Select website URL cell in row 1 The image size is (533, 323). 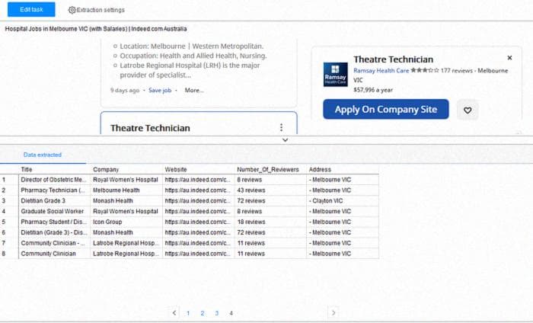click(199, 180)
